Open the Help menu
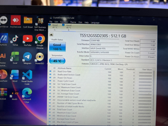The width and height of the screenshot is (168, 126). coord(86,23)
